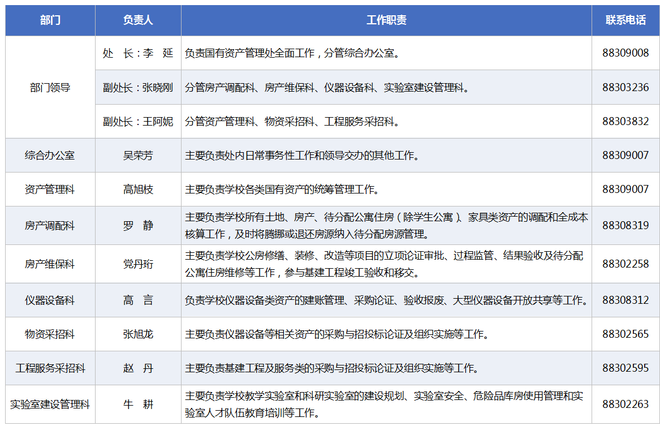The width and height of the screenshot is (660, 426).
Task: Click the name 高旭枝
Action: tap(138, 190)
